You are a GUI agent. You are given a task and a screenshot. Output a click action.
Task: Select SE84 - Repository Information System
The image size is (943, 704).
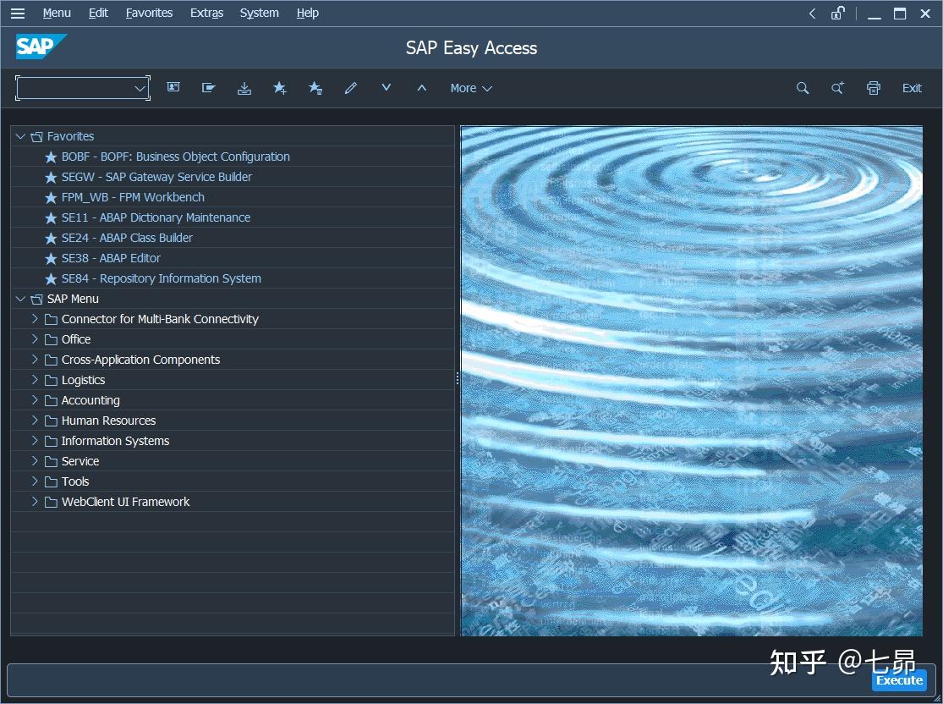pyautogui.click(x=162, y=278)
